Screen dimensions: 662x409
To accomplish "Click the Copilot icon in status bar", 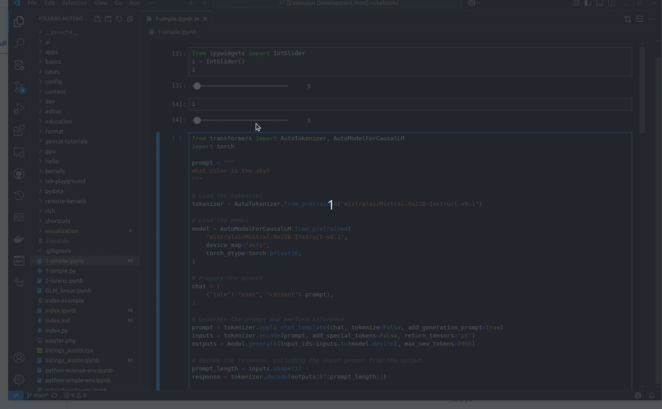I will [x=638, y=395].
